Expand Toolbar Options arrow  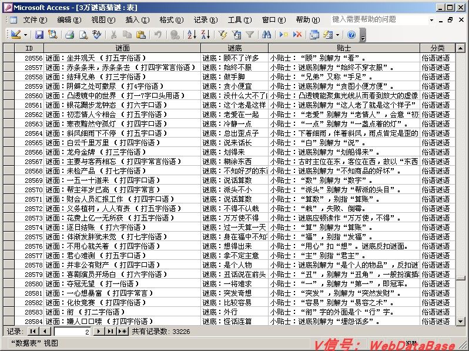[x=363, y=35]
